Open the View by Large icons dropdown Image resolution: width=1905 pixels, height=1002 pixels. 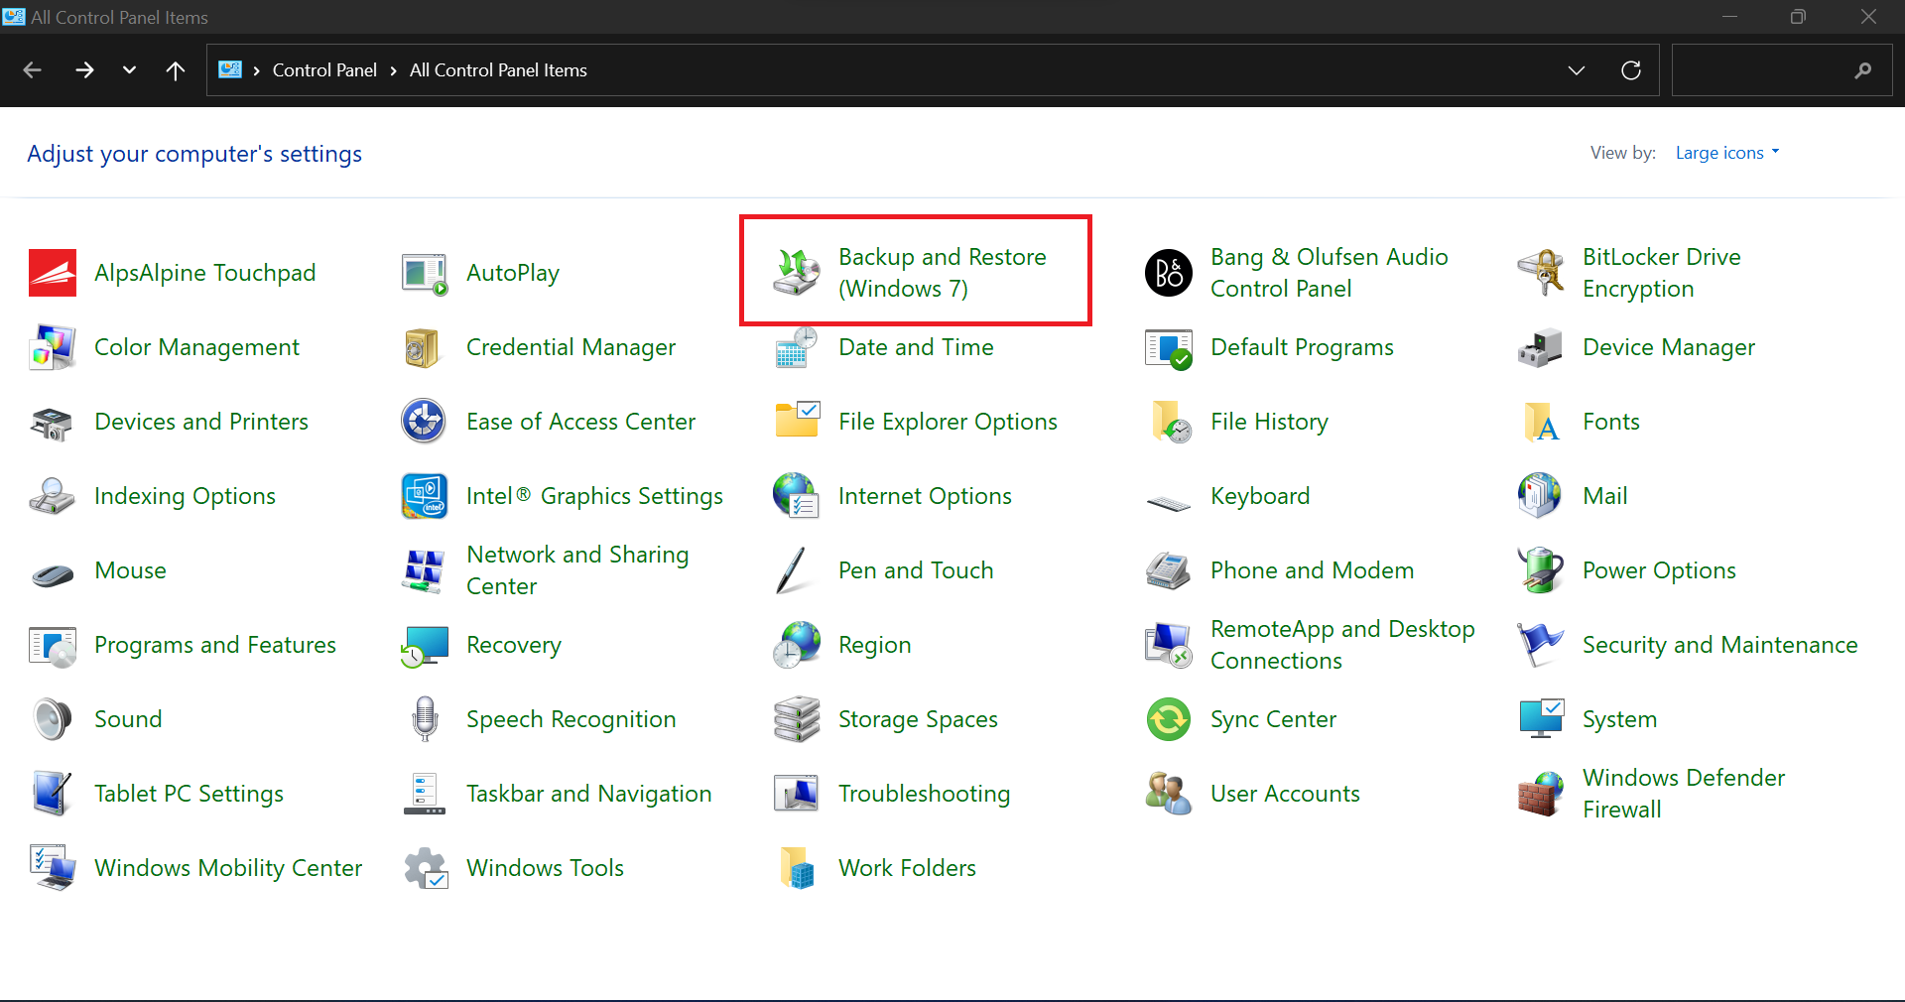[x=1727, y=153]
